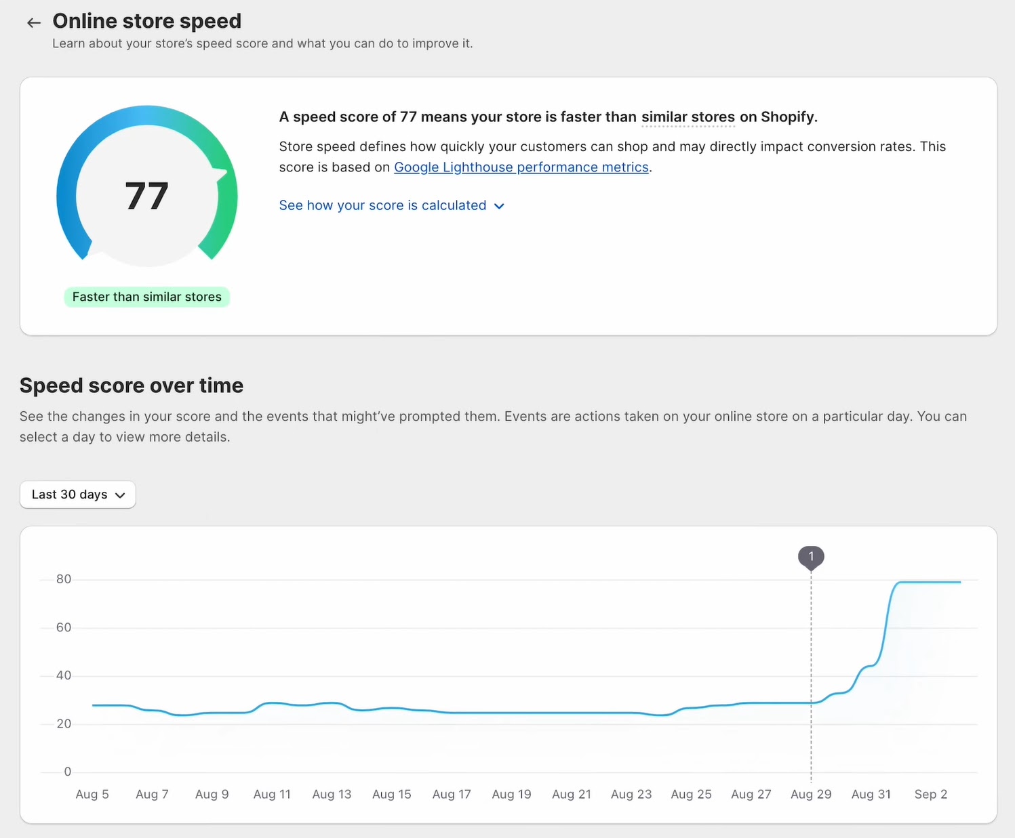Click the chart point where score reaches 80
This screenshot has width=1015, height=838.
[902, 582]
